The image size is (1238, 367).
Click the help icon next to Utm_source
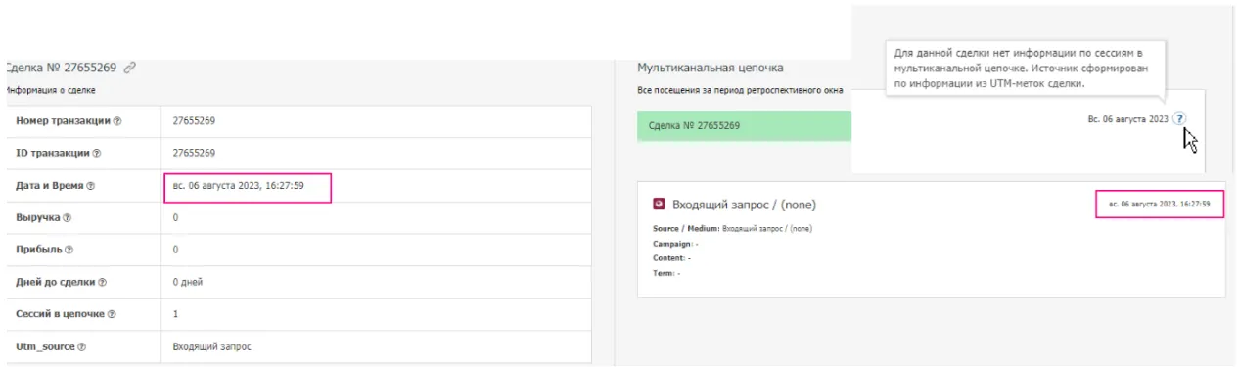tap(82, 347)
